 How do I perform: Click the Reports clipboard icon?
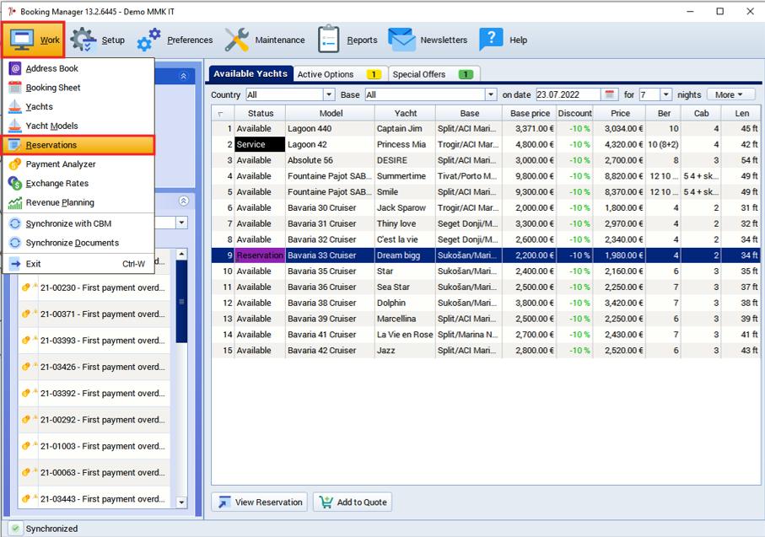coord(328,39)
